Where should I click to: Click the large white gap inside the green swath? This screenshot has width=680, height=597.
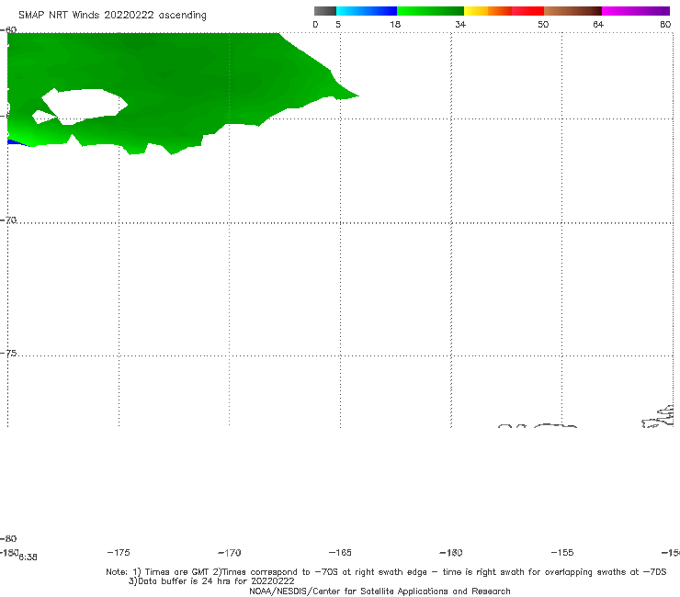pos(85,105)
